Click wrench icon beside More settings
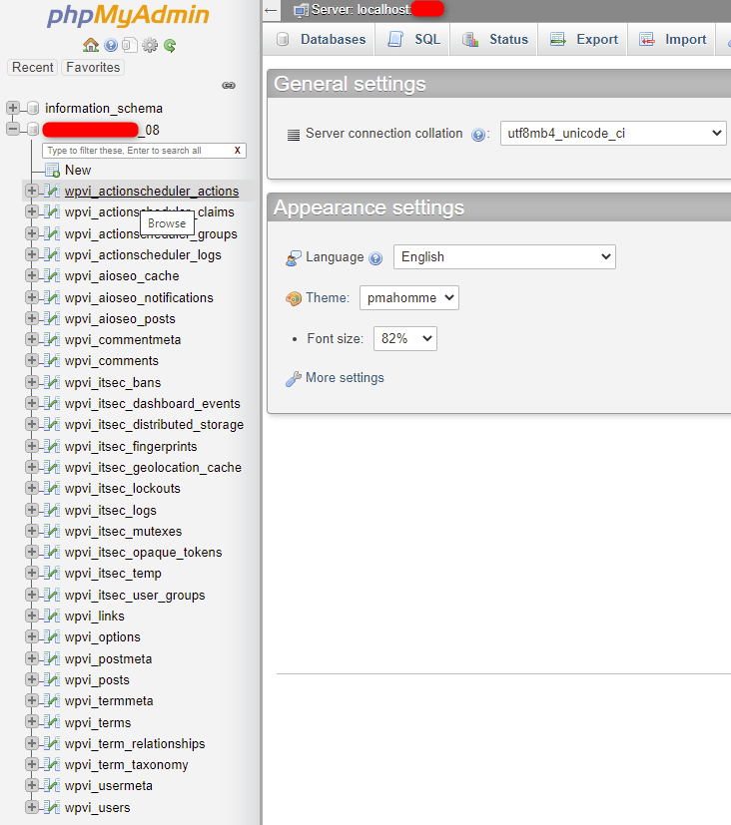 pyautogui.click(x=294, y=379)
